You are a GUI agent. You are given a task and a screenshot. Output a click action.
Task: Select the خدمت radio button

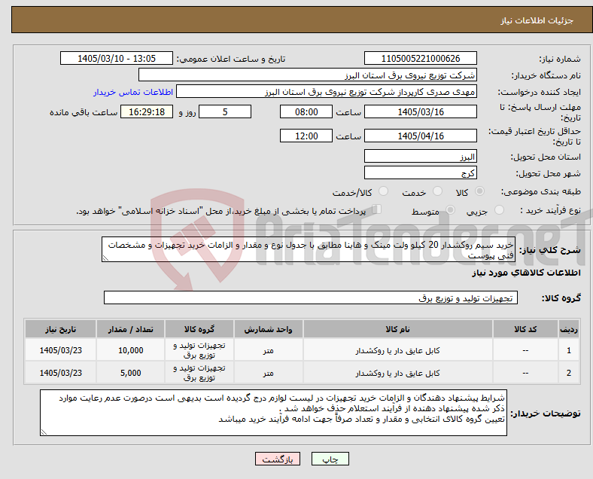[x=437, y=191]
